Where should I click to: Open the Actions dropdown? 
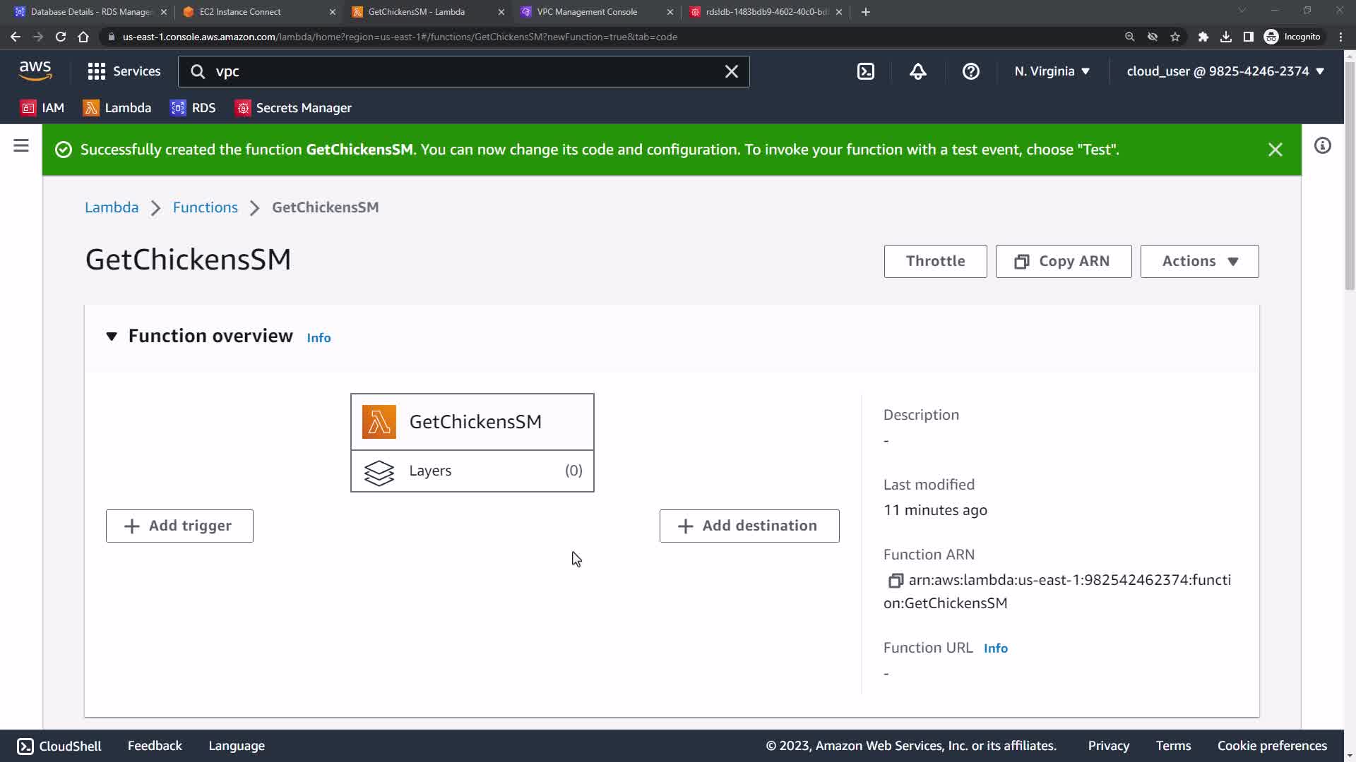[1199, 261]
